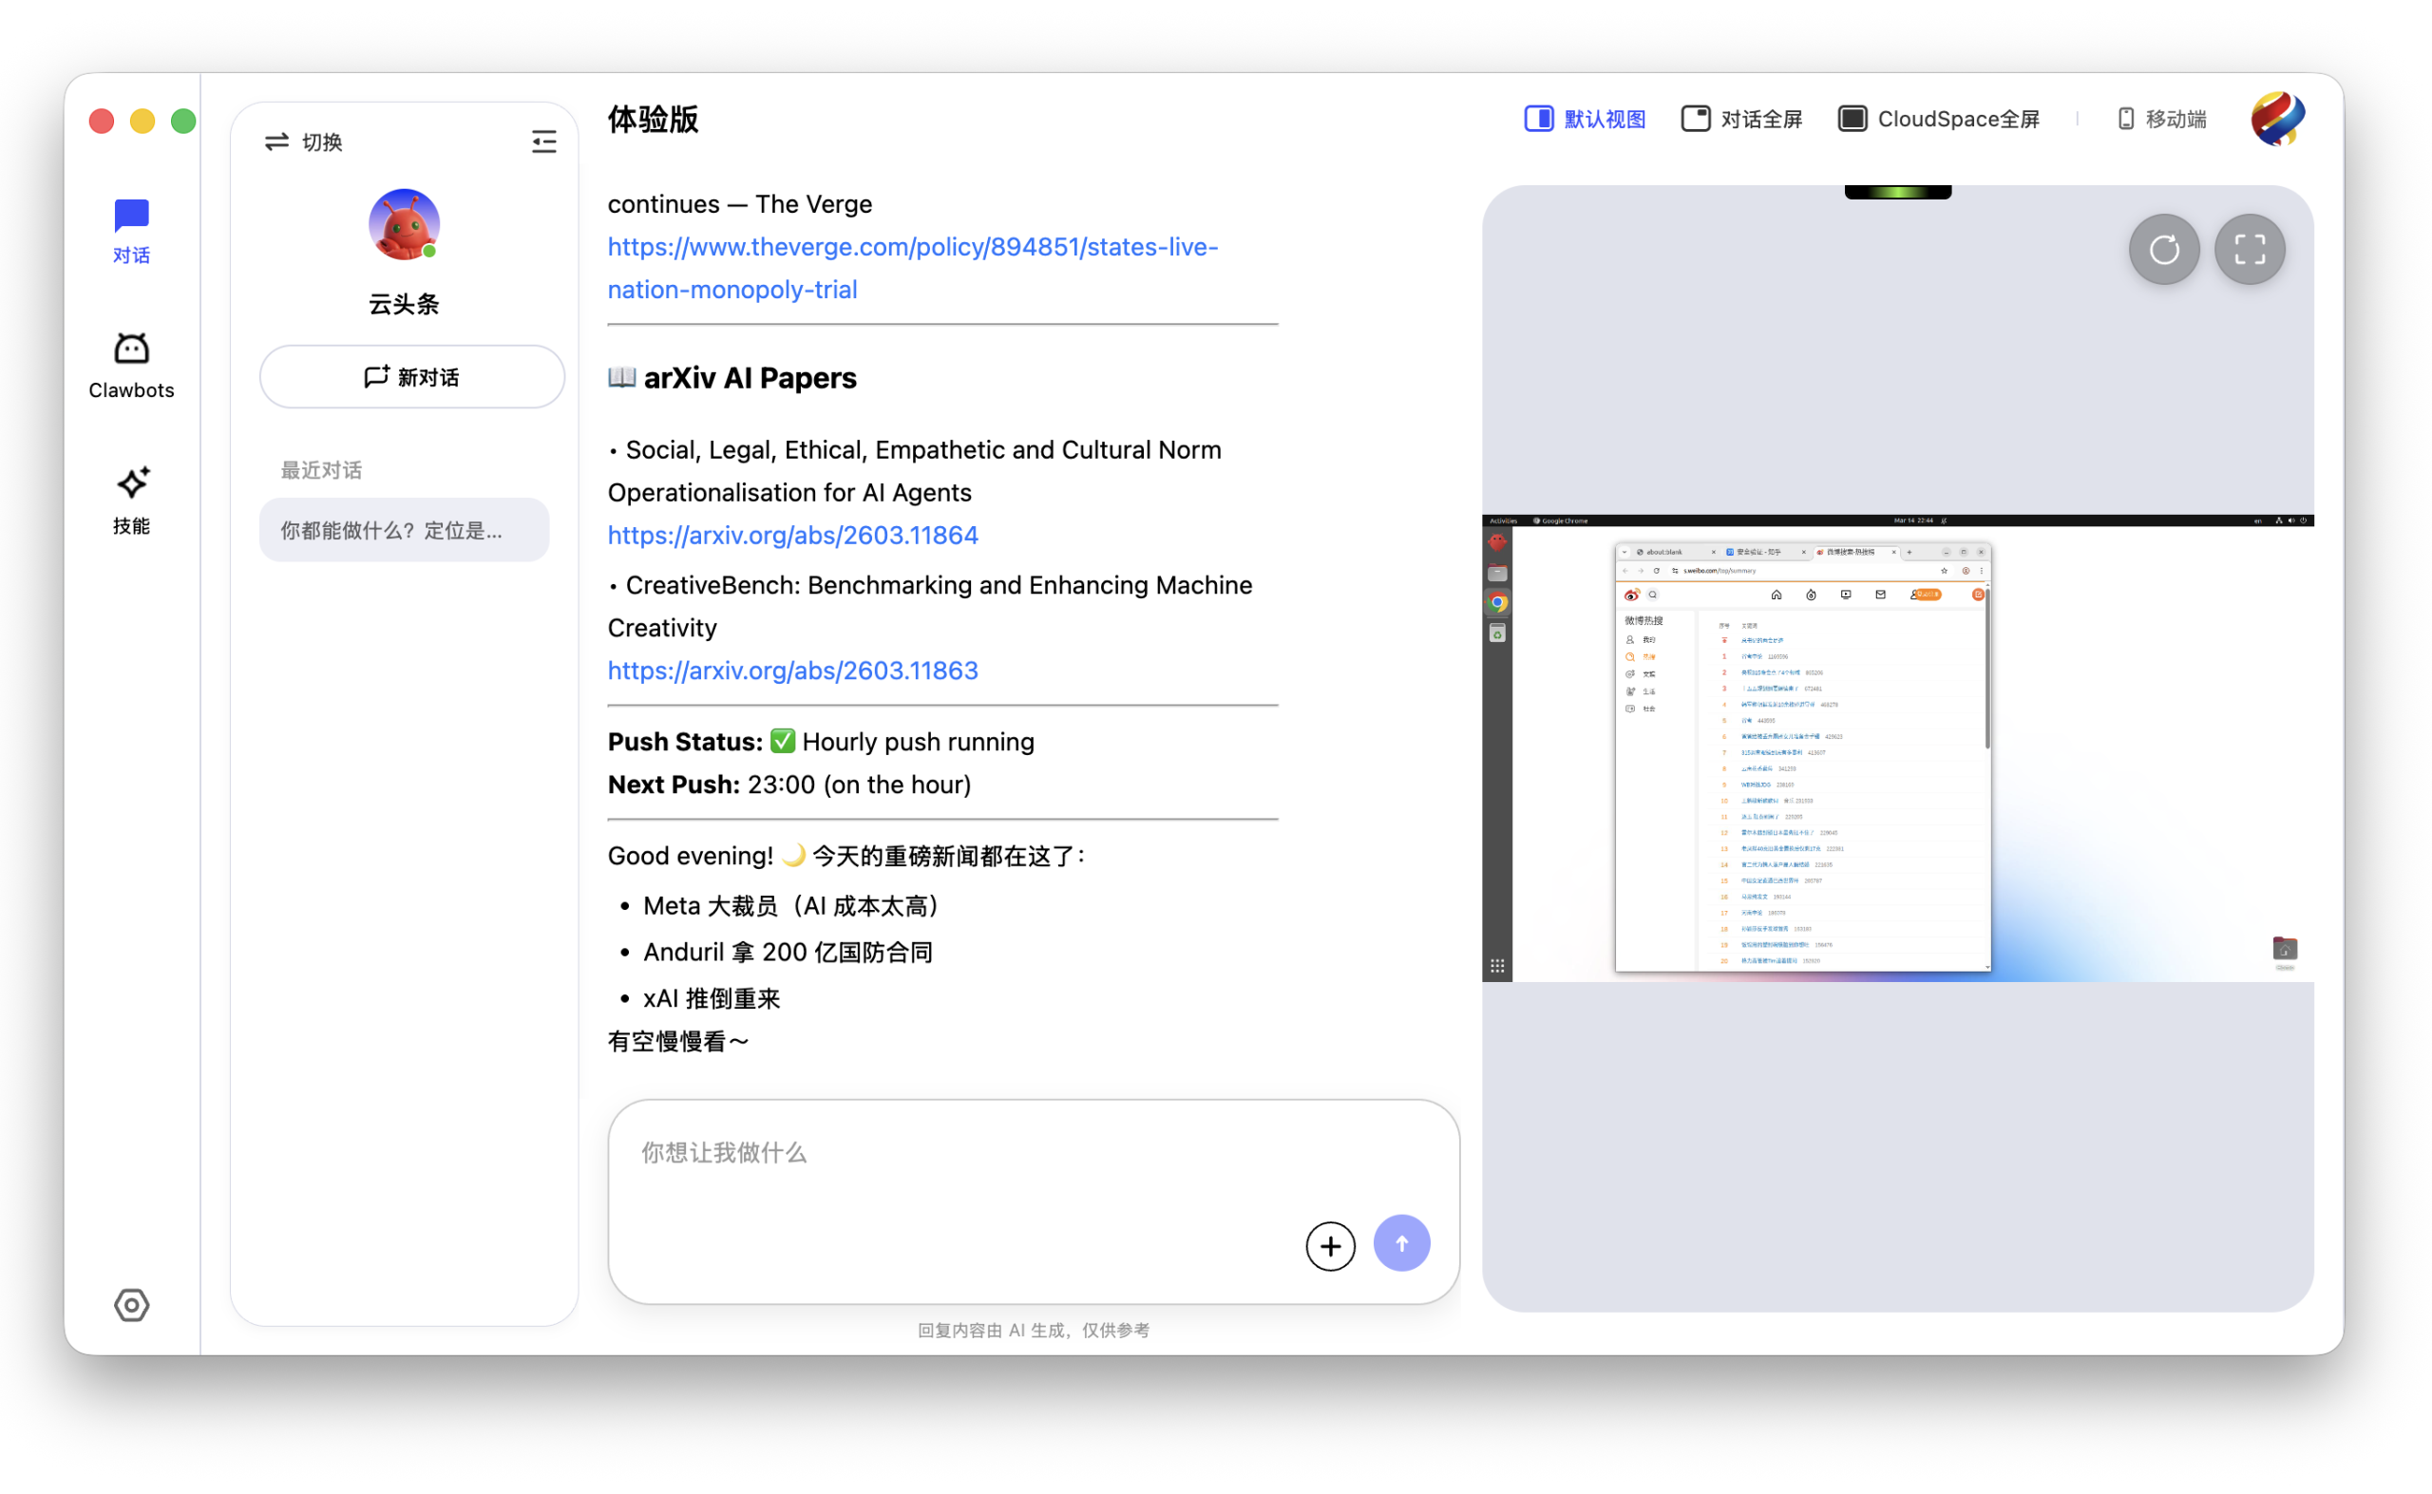Open the 技能 skills panel
Screen dimensions: 2432x1494
131,500
